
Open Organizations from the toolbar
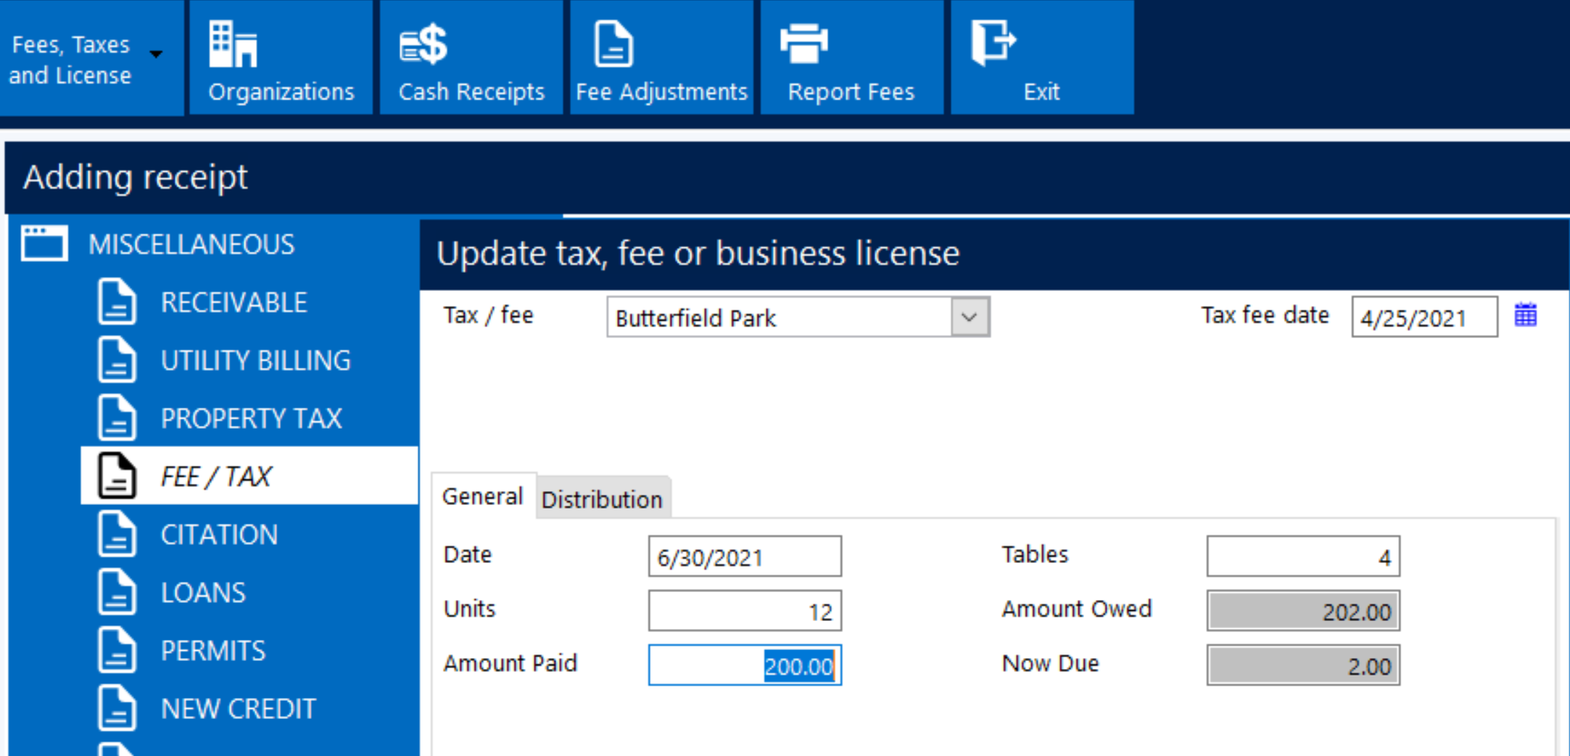[x=281, y=59]
